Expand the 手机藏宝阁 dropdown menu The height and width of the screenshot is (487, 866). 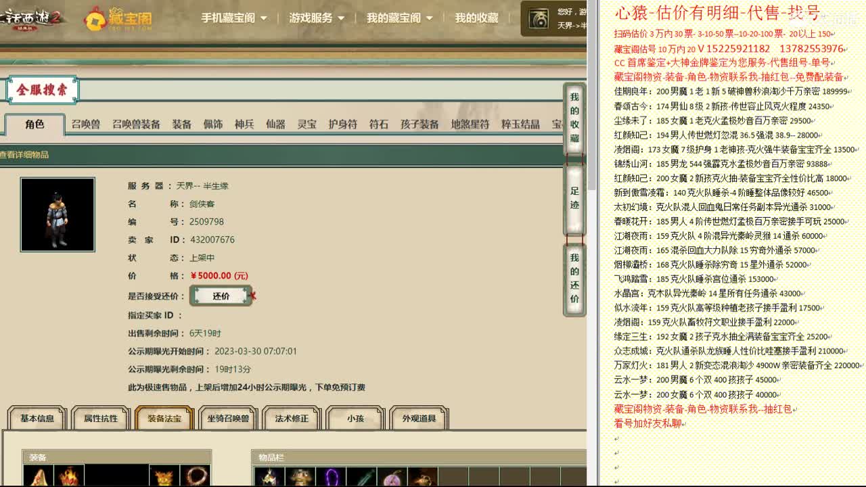coord(233,18)
